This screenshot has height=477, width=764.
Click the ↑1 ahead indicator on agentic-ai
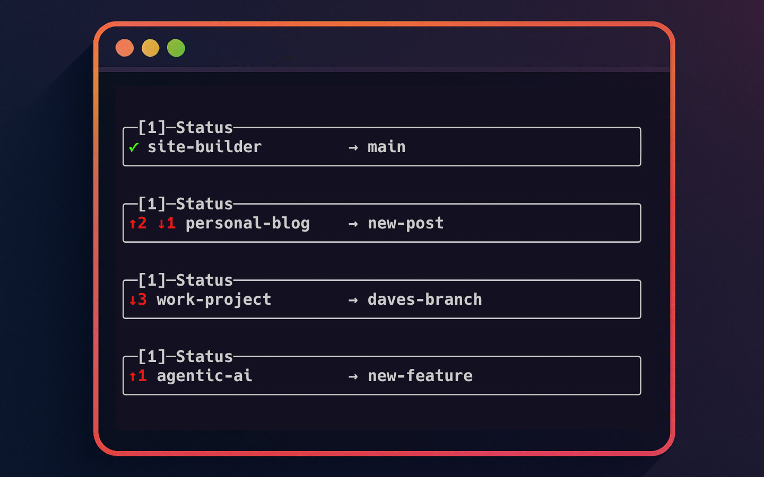click(137, 376)
